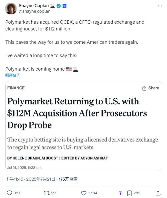Click Shayne Coplan's profile avatar

[11, 8]
